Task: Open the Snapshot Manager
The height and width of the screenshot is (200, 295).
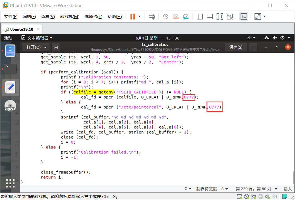Action: pyautogui.click(x=186, y=17)
